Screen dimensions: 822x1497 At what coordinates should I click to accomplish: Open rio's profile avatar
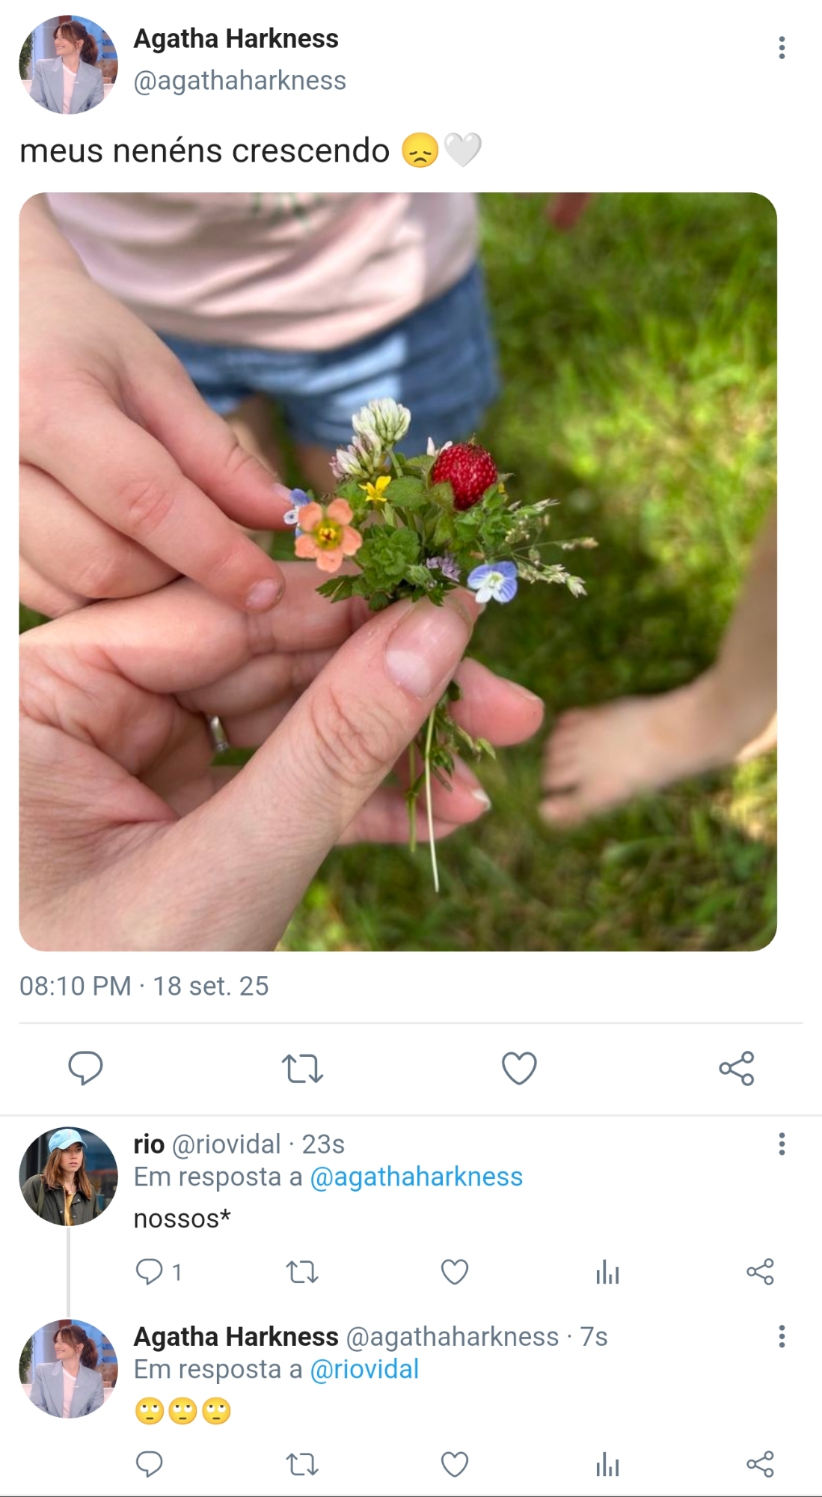tap(69, 1176)
